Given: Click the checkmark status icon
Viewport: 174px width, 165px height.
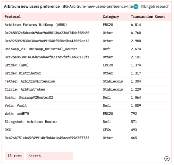Looking at the screenshot, I should [167, 158].
